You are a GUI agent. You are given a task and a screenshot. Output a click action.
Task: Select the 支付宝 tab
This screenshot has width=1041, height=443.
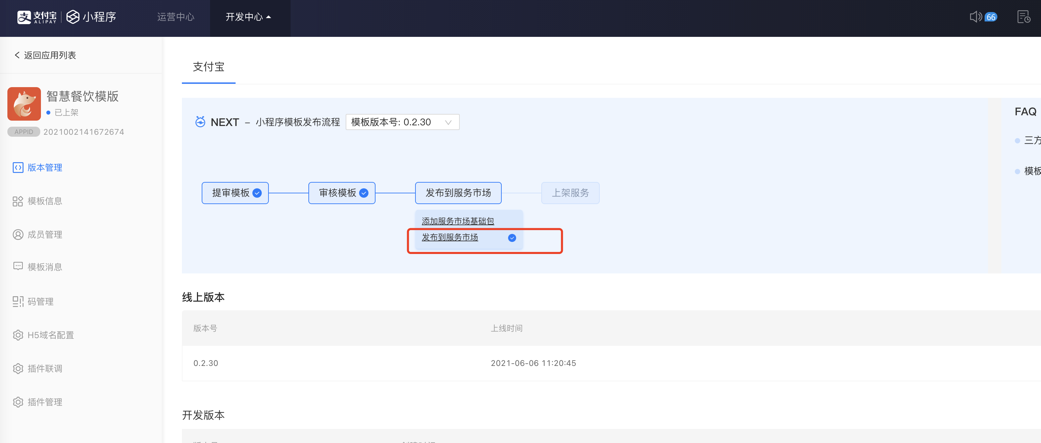tap(208, 67)
